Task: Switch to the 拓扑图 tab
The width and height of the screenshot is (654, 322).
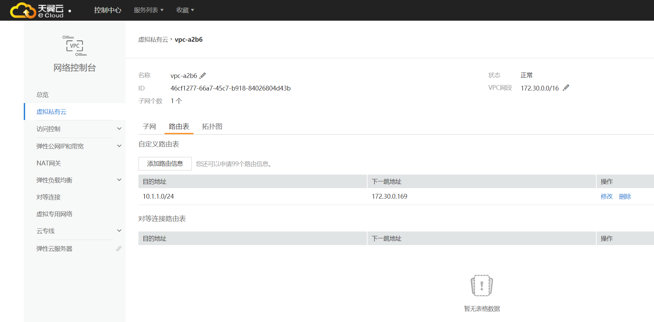Action: pos(212,126)
